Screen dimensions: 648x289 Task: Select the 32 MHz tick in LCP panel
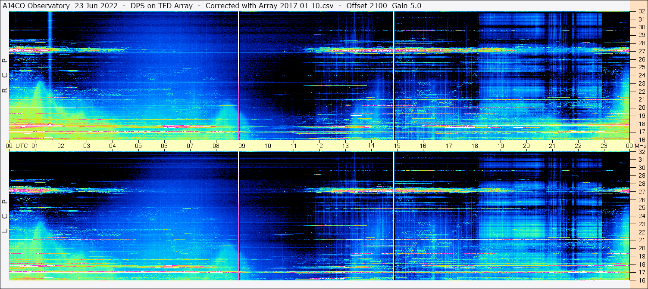pyautogui.click(x=641, y=152)
